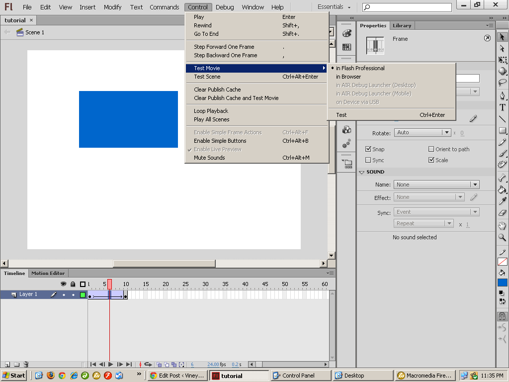Select the Bone tool
The width and height of the screenshot is (509, 382).
502,178
